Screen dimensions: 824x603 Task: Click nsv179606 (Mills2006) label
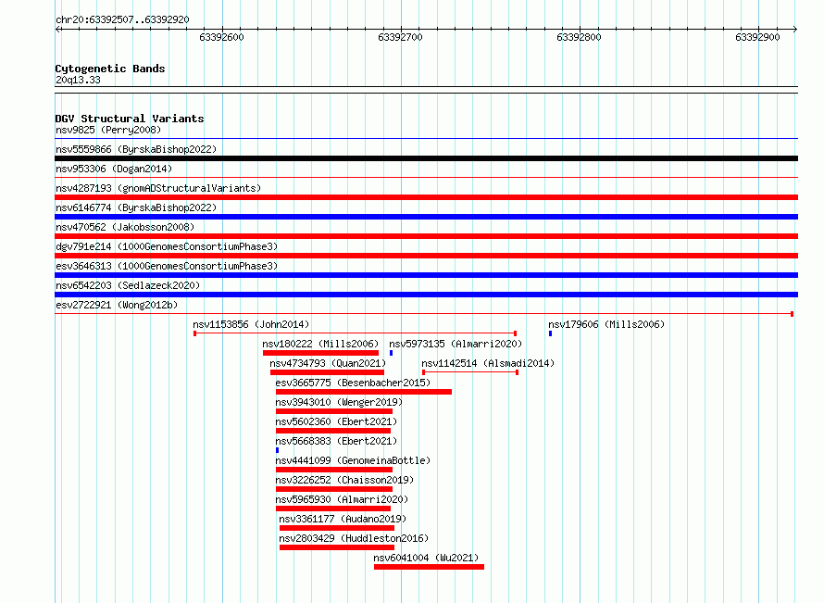pyautogui.click(x=606, y=324)
